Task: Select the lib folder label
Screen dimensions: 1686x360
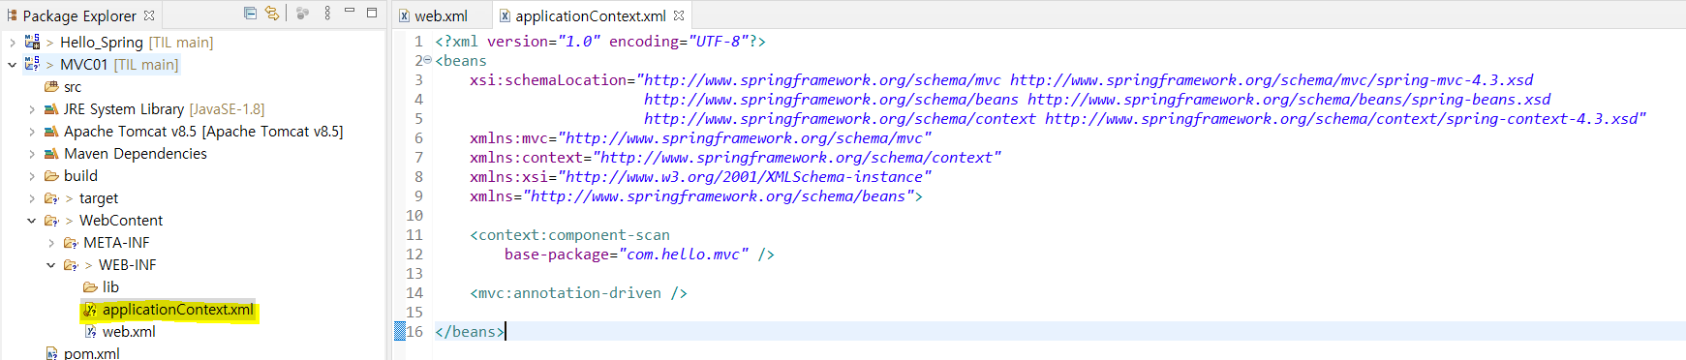Action: point(110,287)
